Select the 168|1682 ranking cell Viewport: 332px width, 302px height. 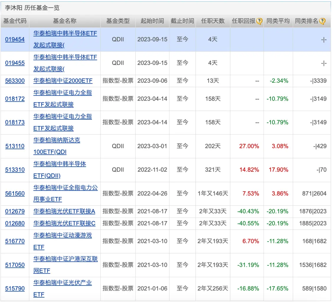[314, 241]
